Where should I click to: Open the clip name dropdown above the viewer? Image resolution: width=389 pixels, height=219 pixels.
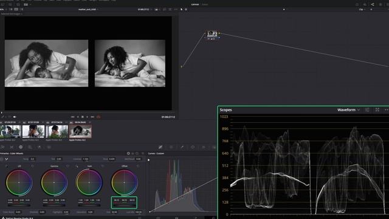tap(88, 10)
